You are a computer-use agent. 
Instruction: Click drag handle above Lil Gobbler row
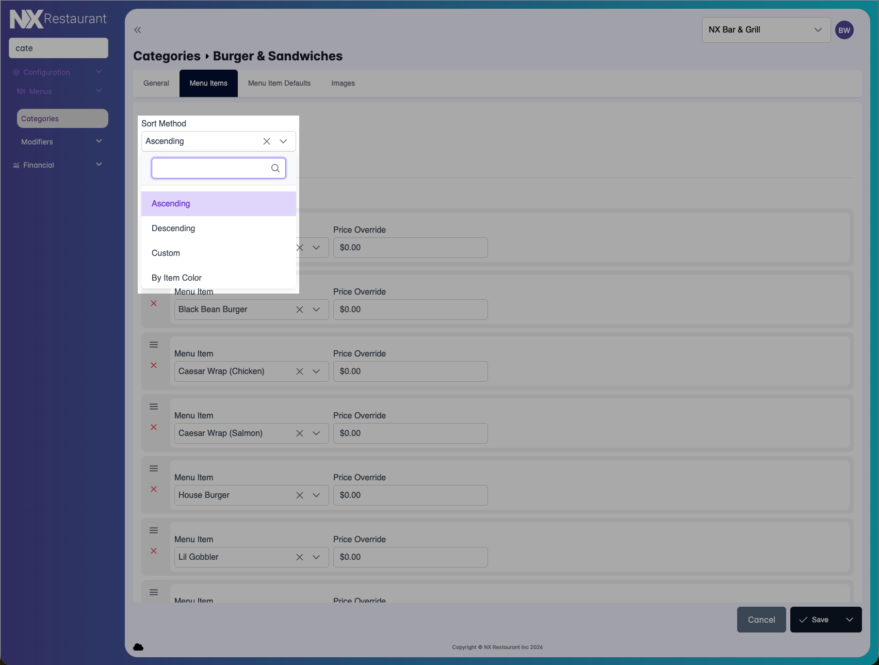154,530
